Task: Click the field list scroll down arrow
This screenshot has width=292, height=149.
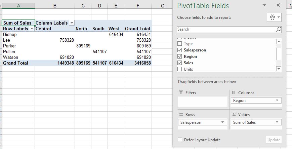Action: (279, 69)
